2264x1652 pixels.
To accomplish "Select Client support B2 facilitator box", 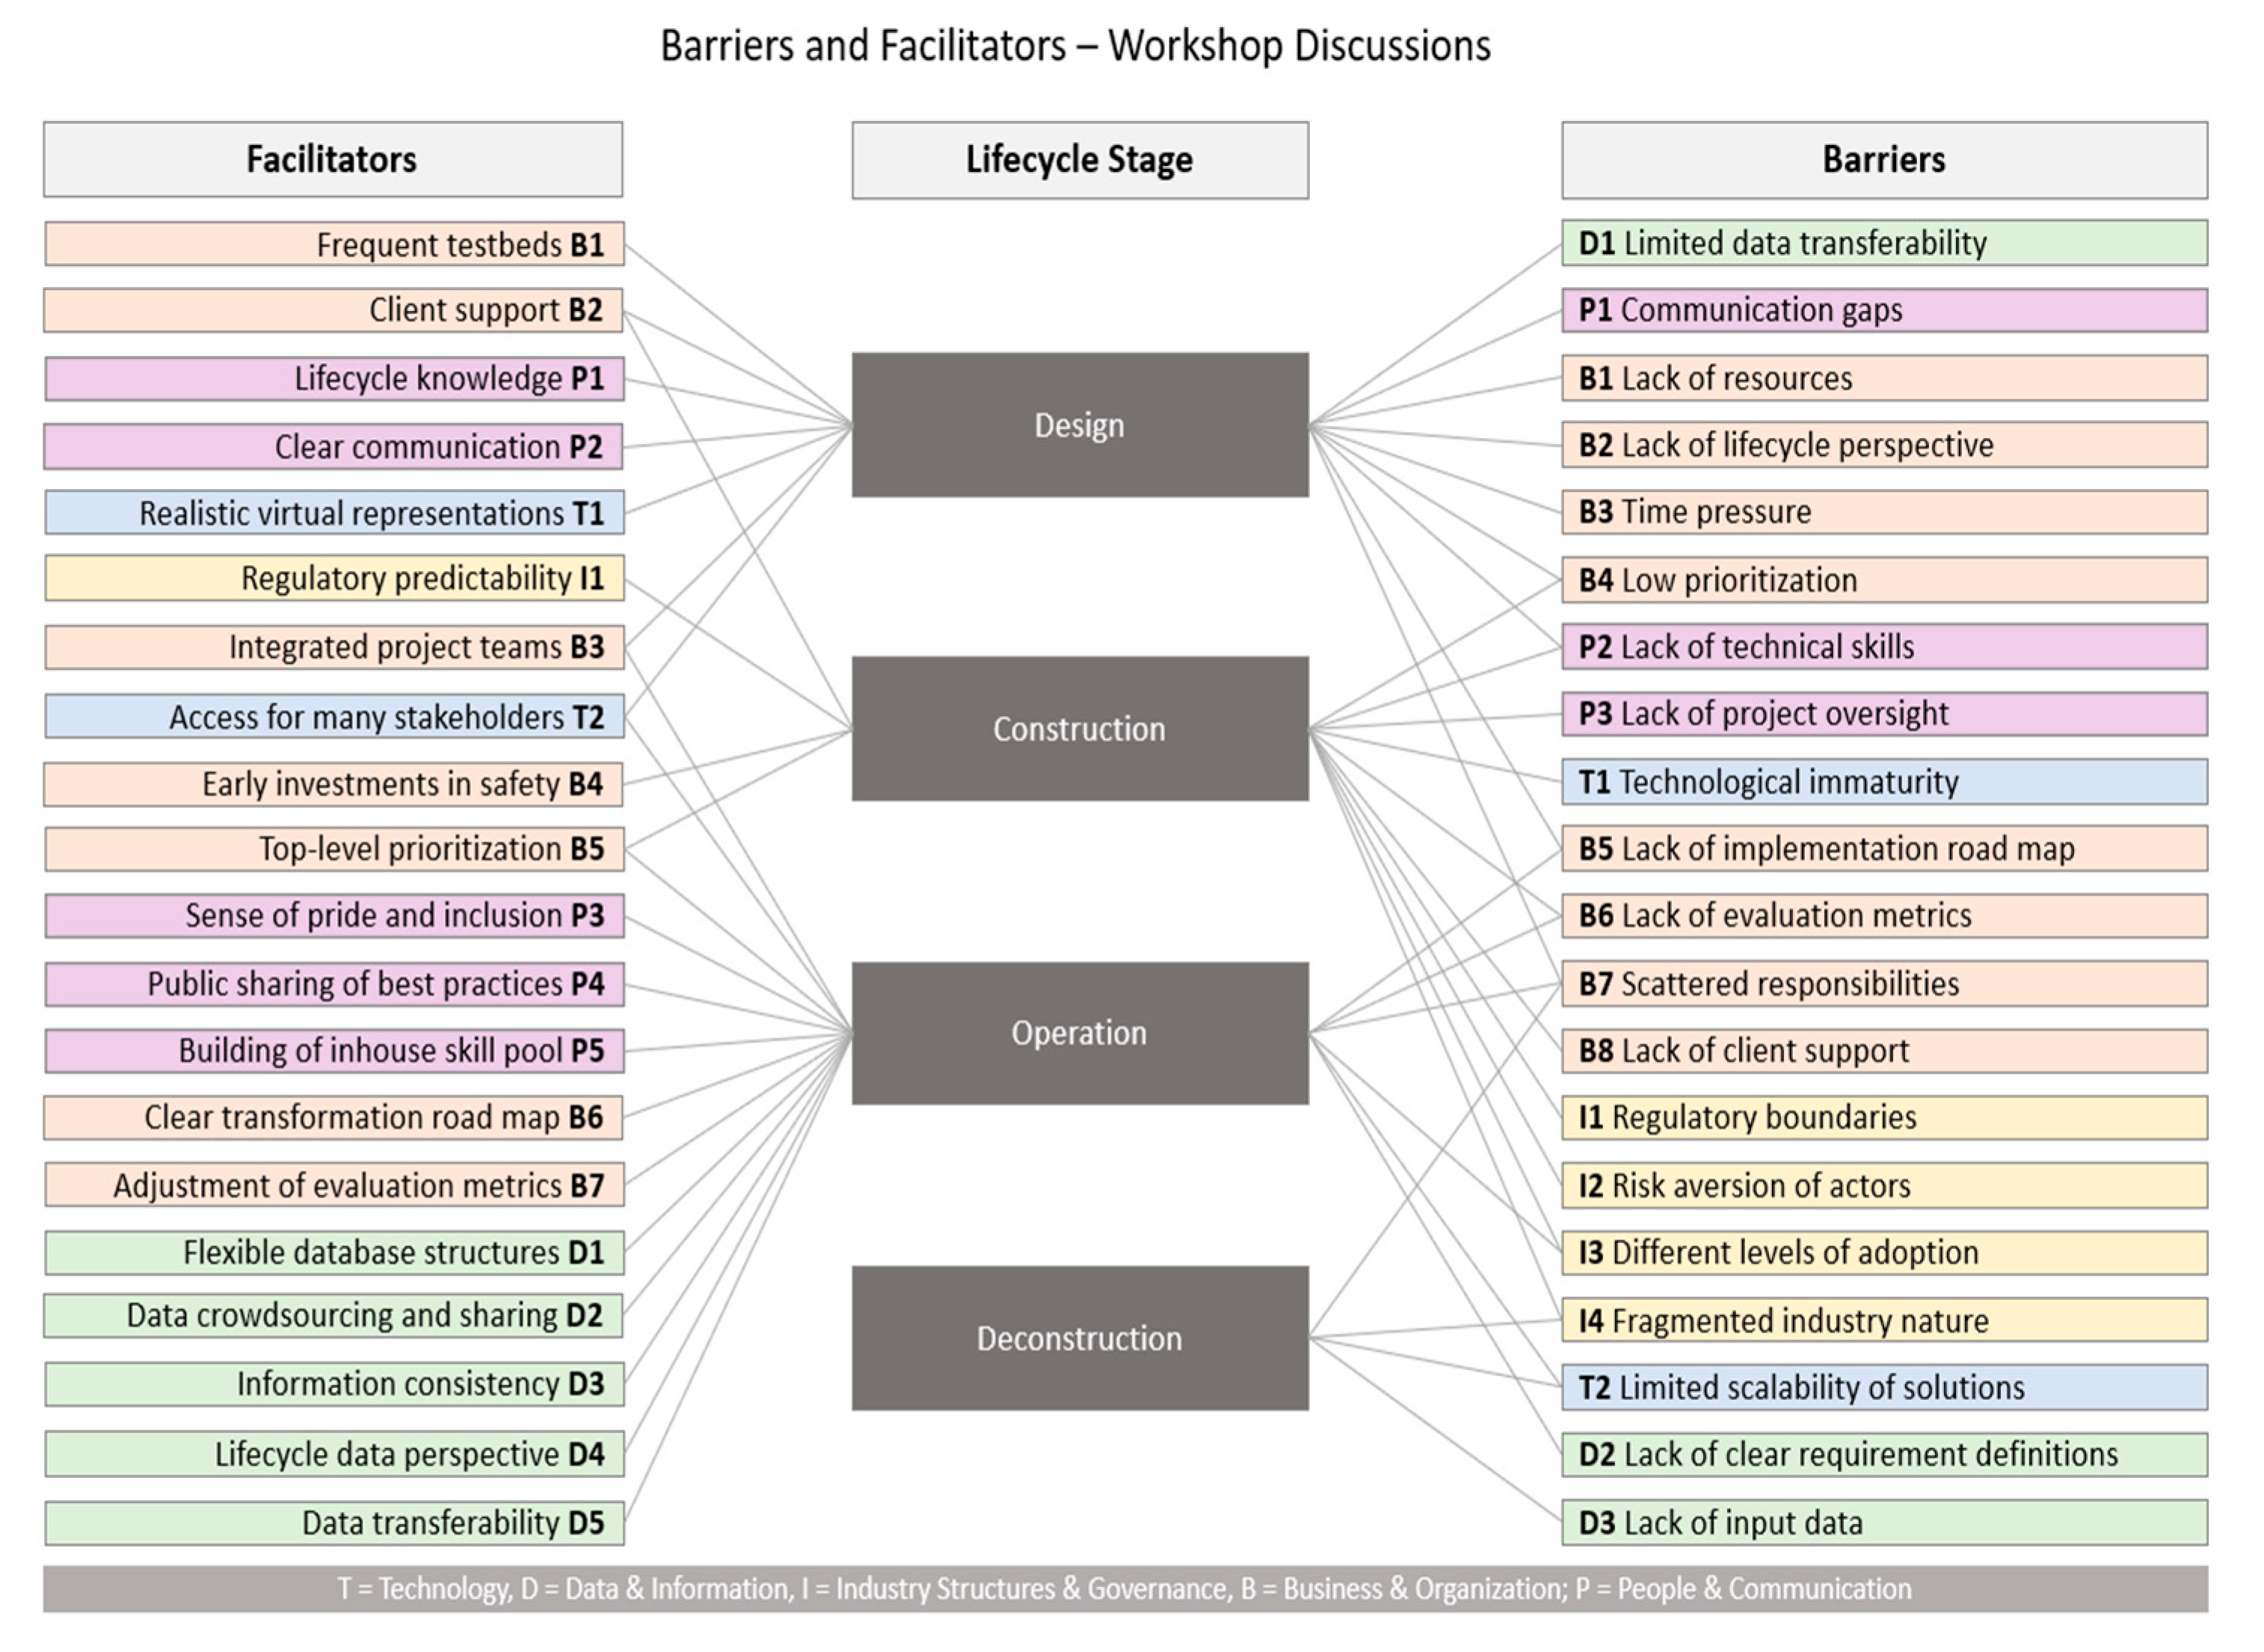I will click(332, 310).
